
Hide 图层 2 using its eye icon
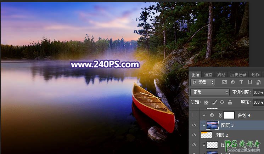coord(194,135)
